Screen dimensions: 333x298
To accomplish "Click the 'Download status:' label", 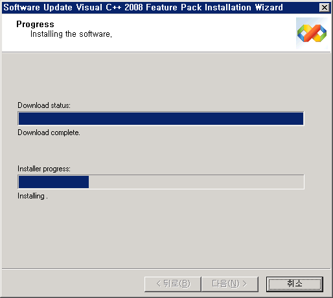I will click(44, 105).
